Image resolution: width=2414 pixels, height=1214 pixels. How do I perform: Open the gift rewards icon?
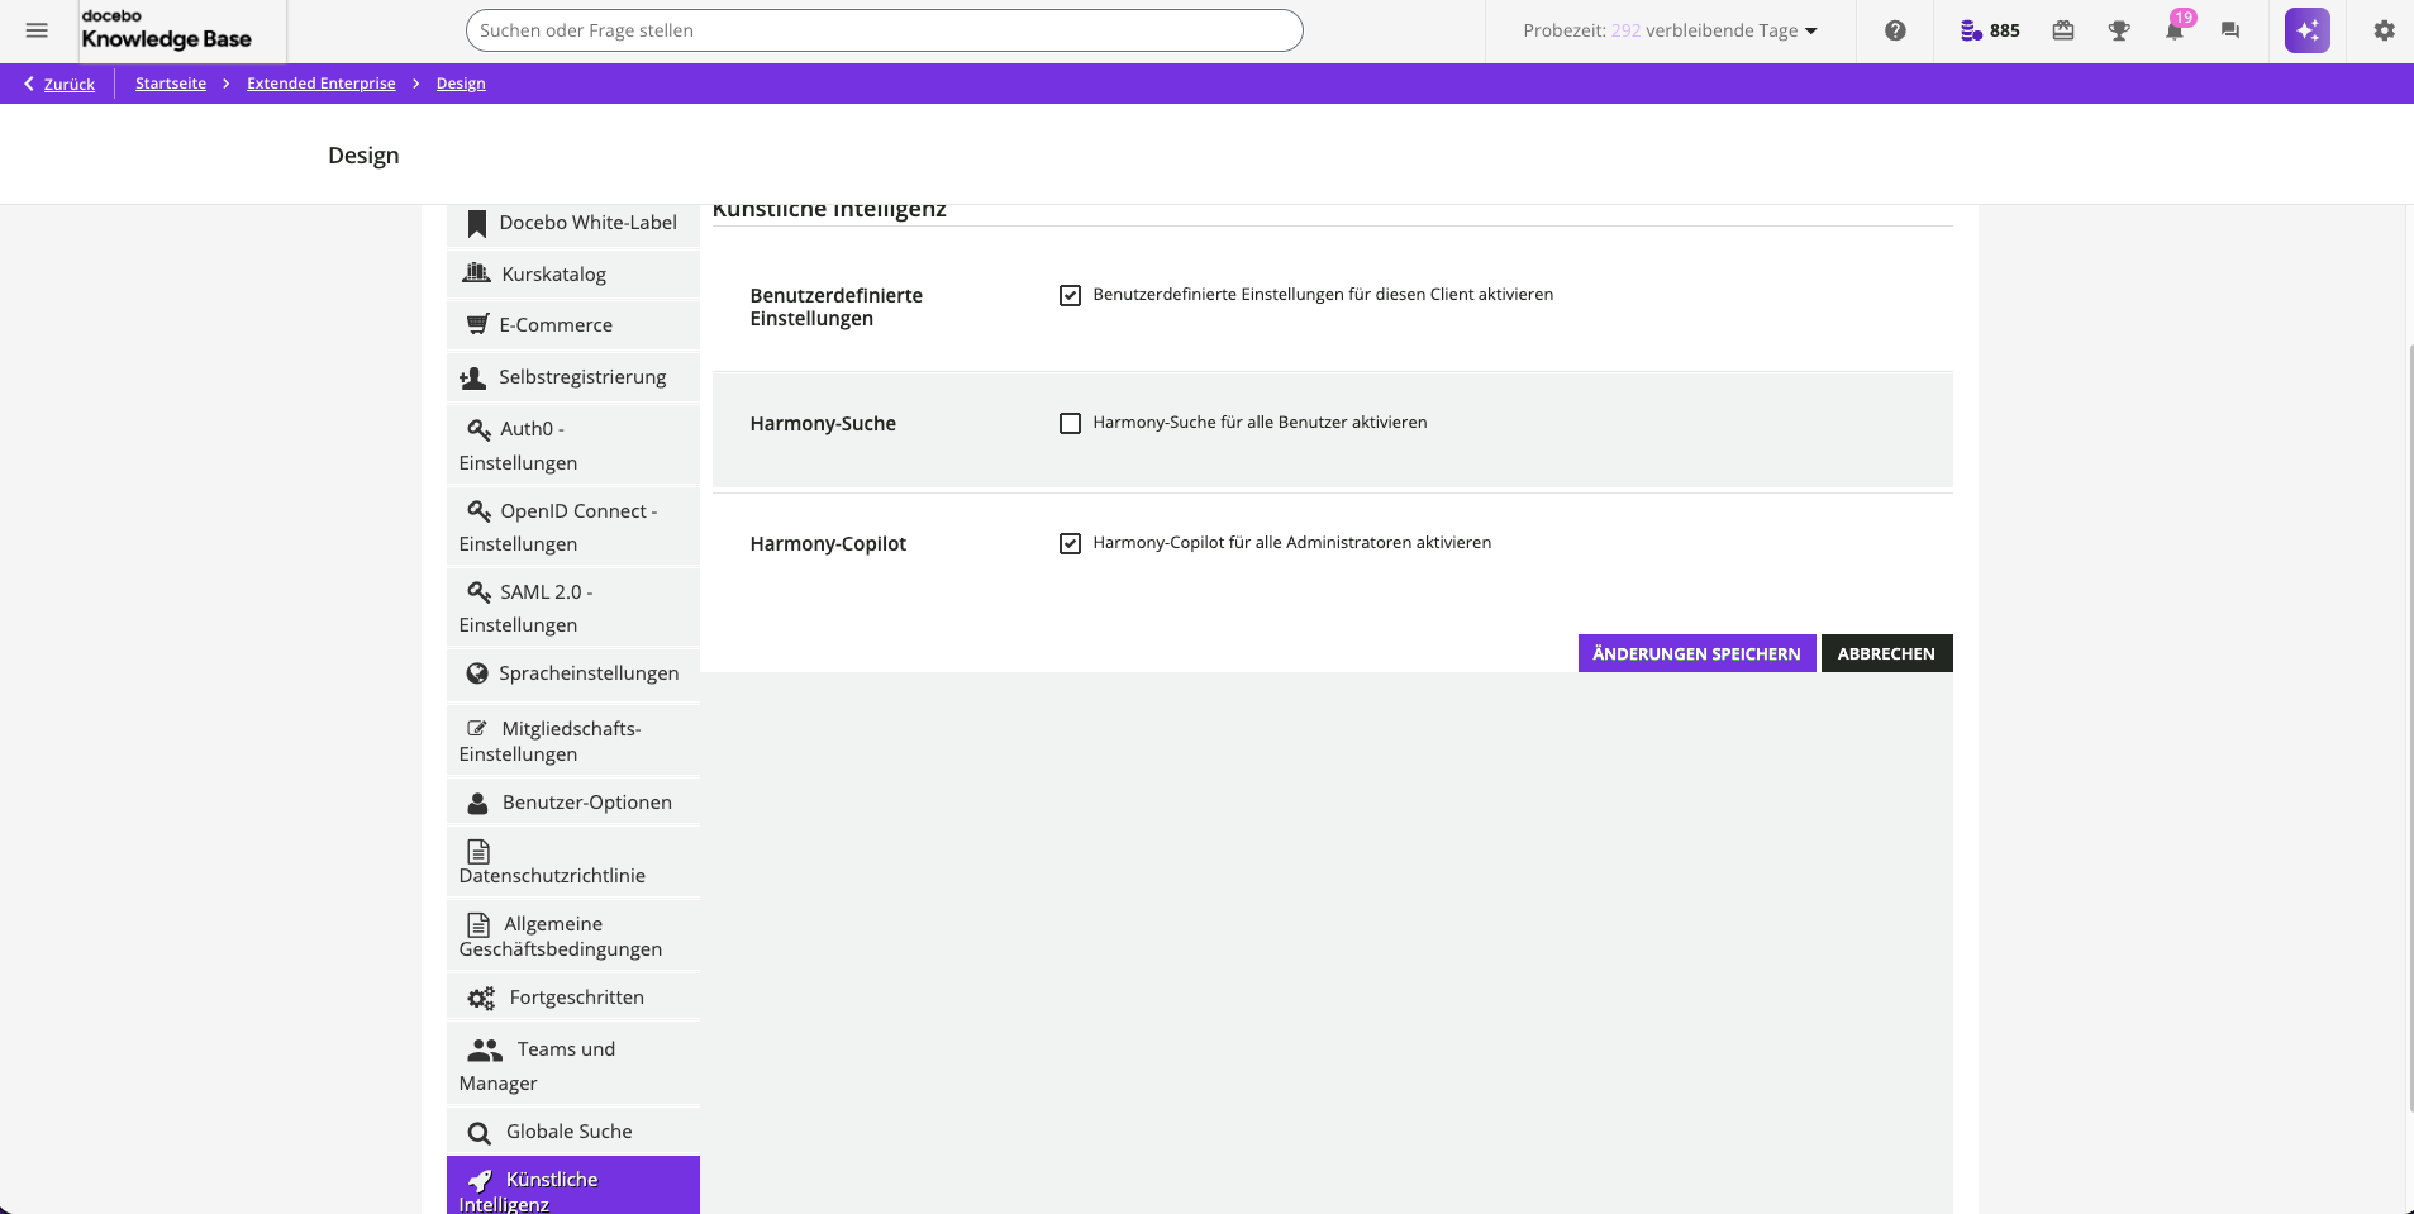[x=2063, y=31]
